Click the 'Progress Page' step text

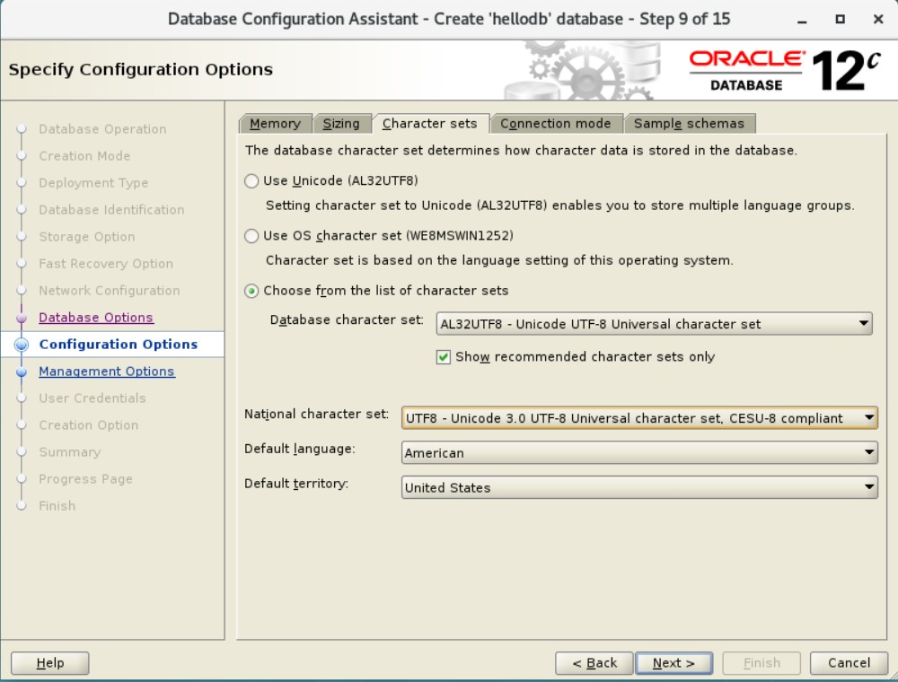[x=86, y=479]
